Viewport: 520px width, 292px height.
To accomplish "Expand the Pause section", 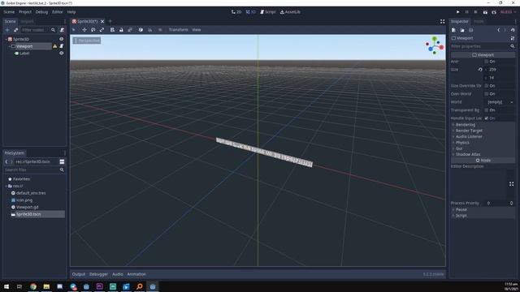I will pyautogui.click(x=483, y=209).
